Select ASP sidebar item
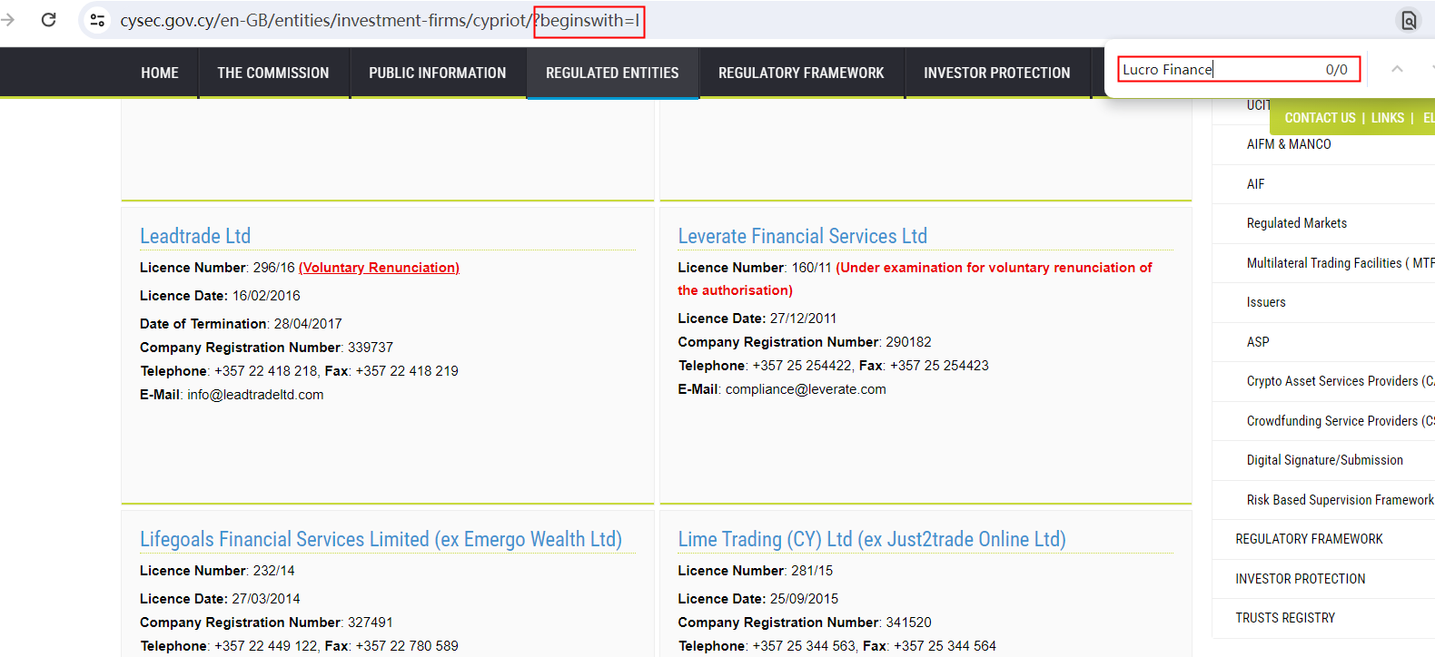Viewport: 1435px width, 657px height. click(1258, 342)
